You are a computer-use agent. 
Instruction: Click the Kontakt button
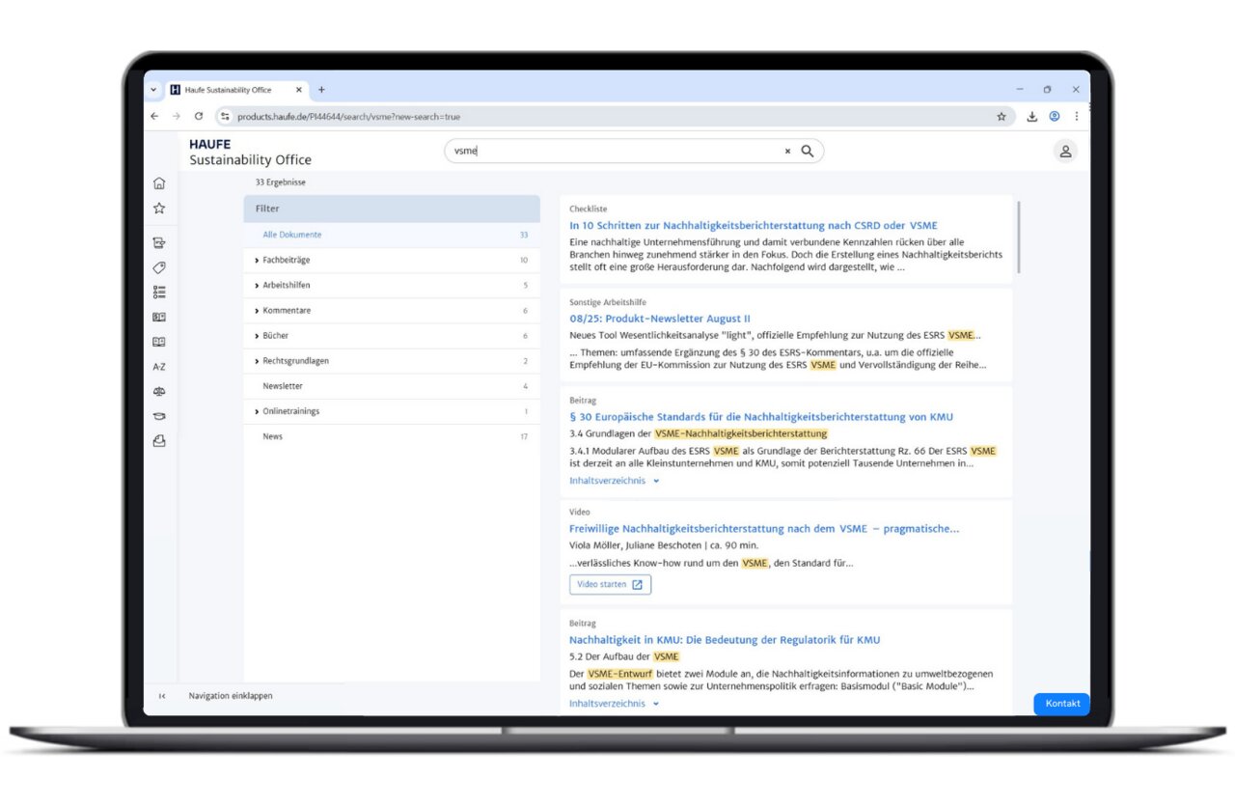click(x=1062, y=704)
